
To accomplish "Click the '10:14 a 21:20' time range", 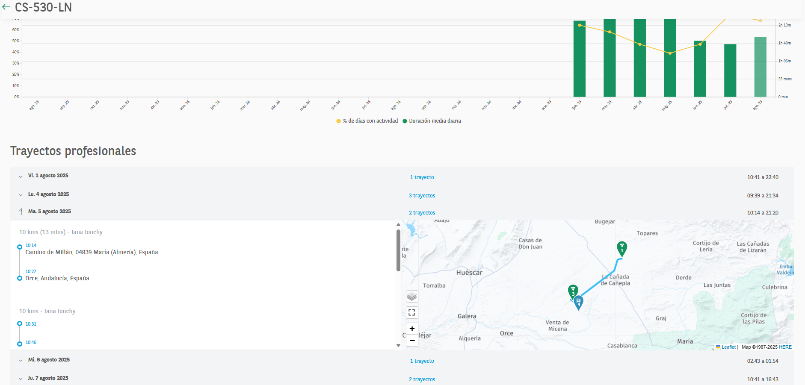I will tap(763, 213).
